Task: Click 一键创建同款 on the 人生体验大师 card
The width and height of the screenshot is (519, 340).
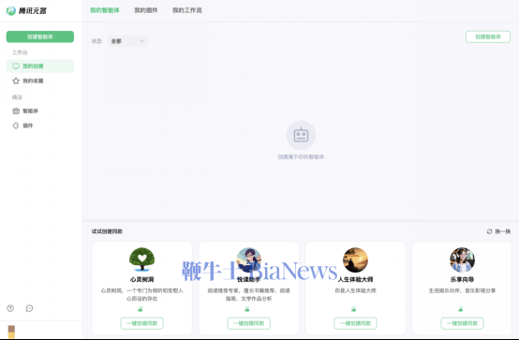Action: tap(355, 323)
